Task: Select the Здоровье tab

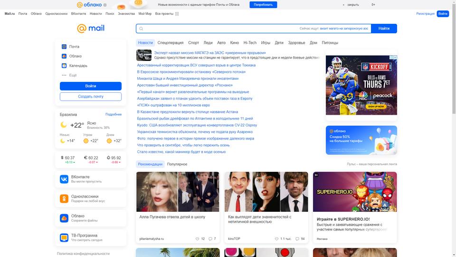Action: [x=296, y=43]
